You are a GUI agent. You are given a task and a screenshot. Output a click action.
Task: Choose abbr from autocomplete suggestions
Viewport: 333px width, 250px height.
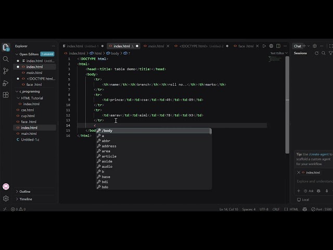click(153, 141)
